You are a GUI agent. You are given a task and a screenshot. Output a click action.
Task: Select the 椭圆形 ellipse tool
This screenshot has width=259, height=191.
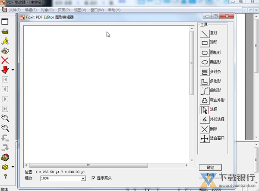[x=205, y=62]
